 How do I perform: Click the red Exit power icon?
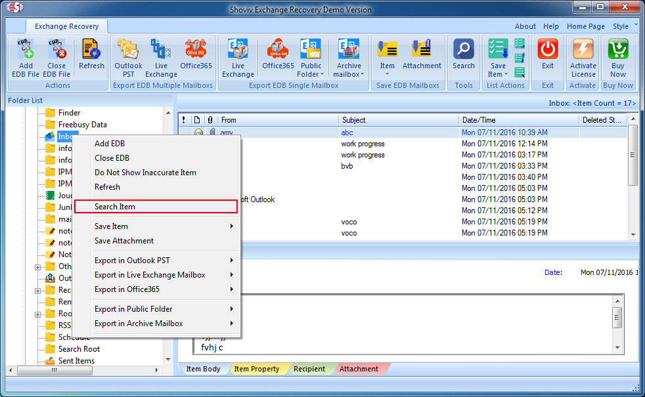click(x=547, y=51)
